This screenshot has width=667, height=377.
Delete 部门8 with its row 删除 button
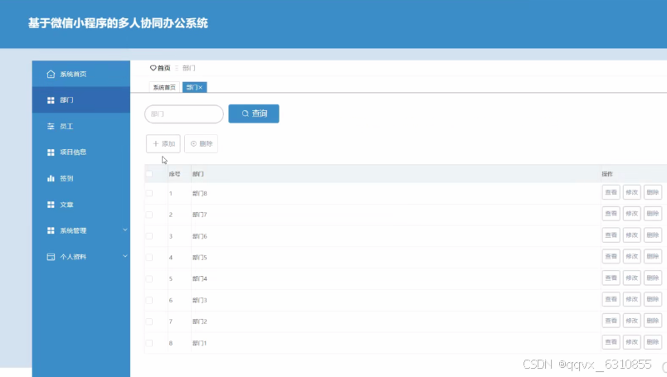pos(653,192)
